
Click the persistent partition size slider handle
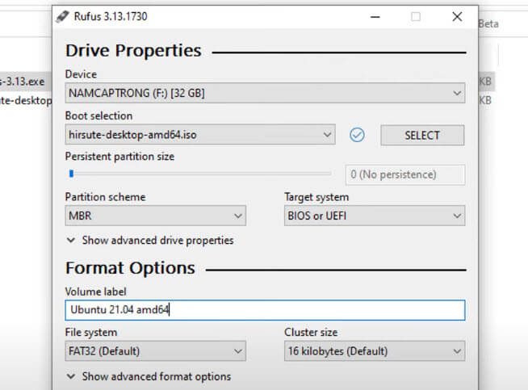click(71, 174)
